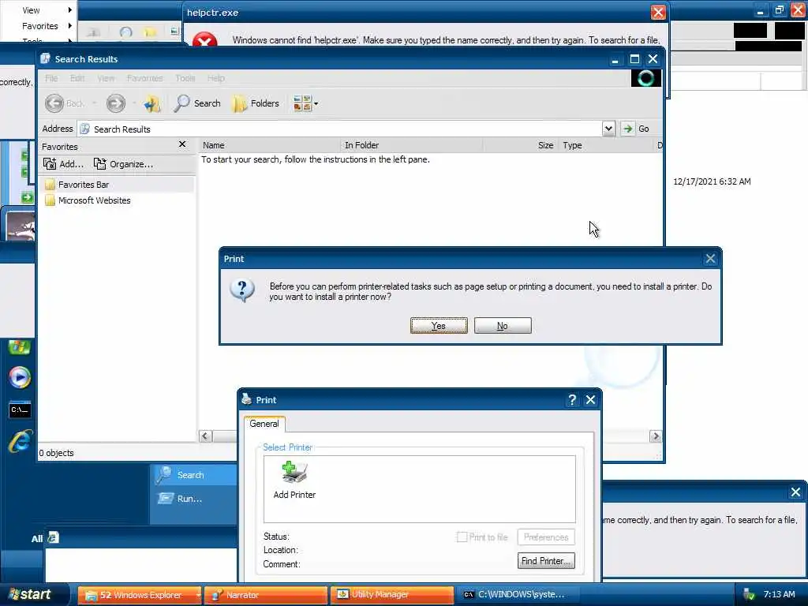Expand the Address bar dropdown arrow
The width and height of the screenshot is (808, 606).
608,129
